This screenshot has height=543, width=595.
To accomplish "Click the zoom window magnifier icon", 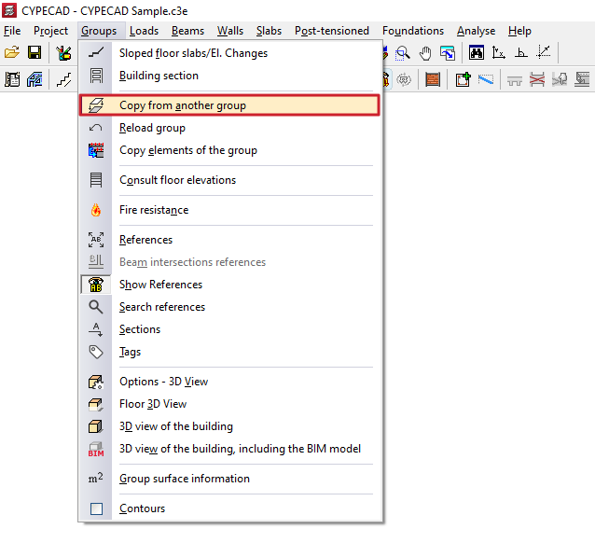I will 403,53.
